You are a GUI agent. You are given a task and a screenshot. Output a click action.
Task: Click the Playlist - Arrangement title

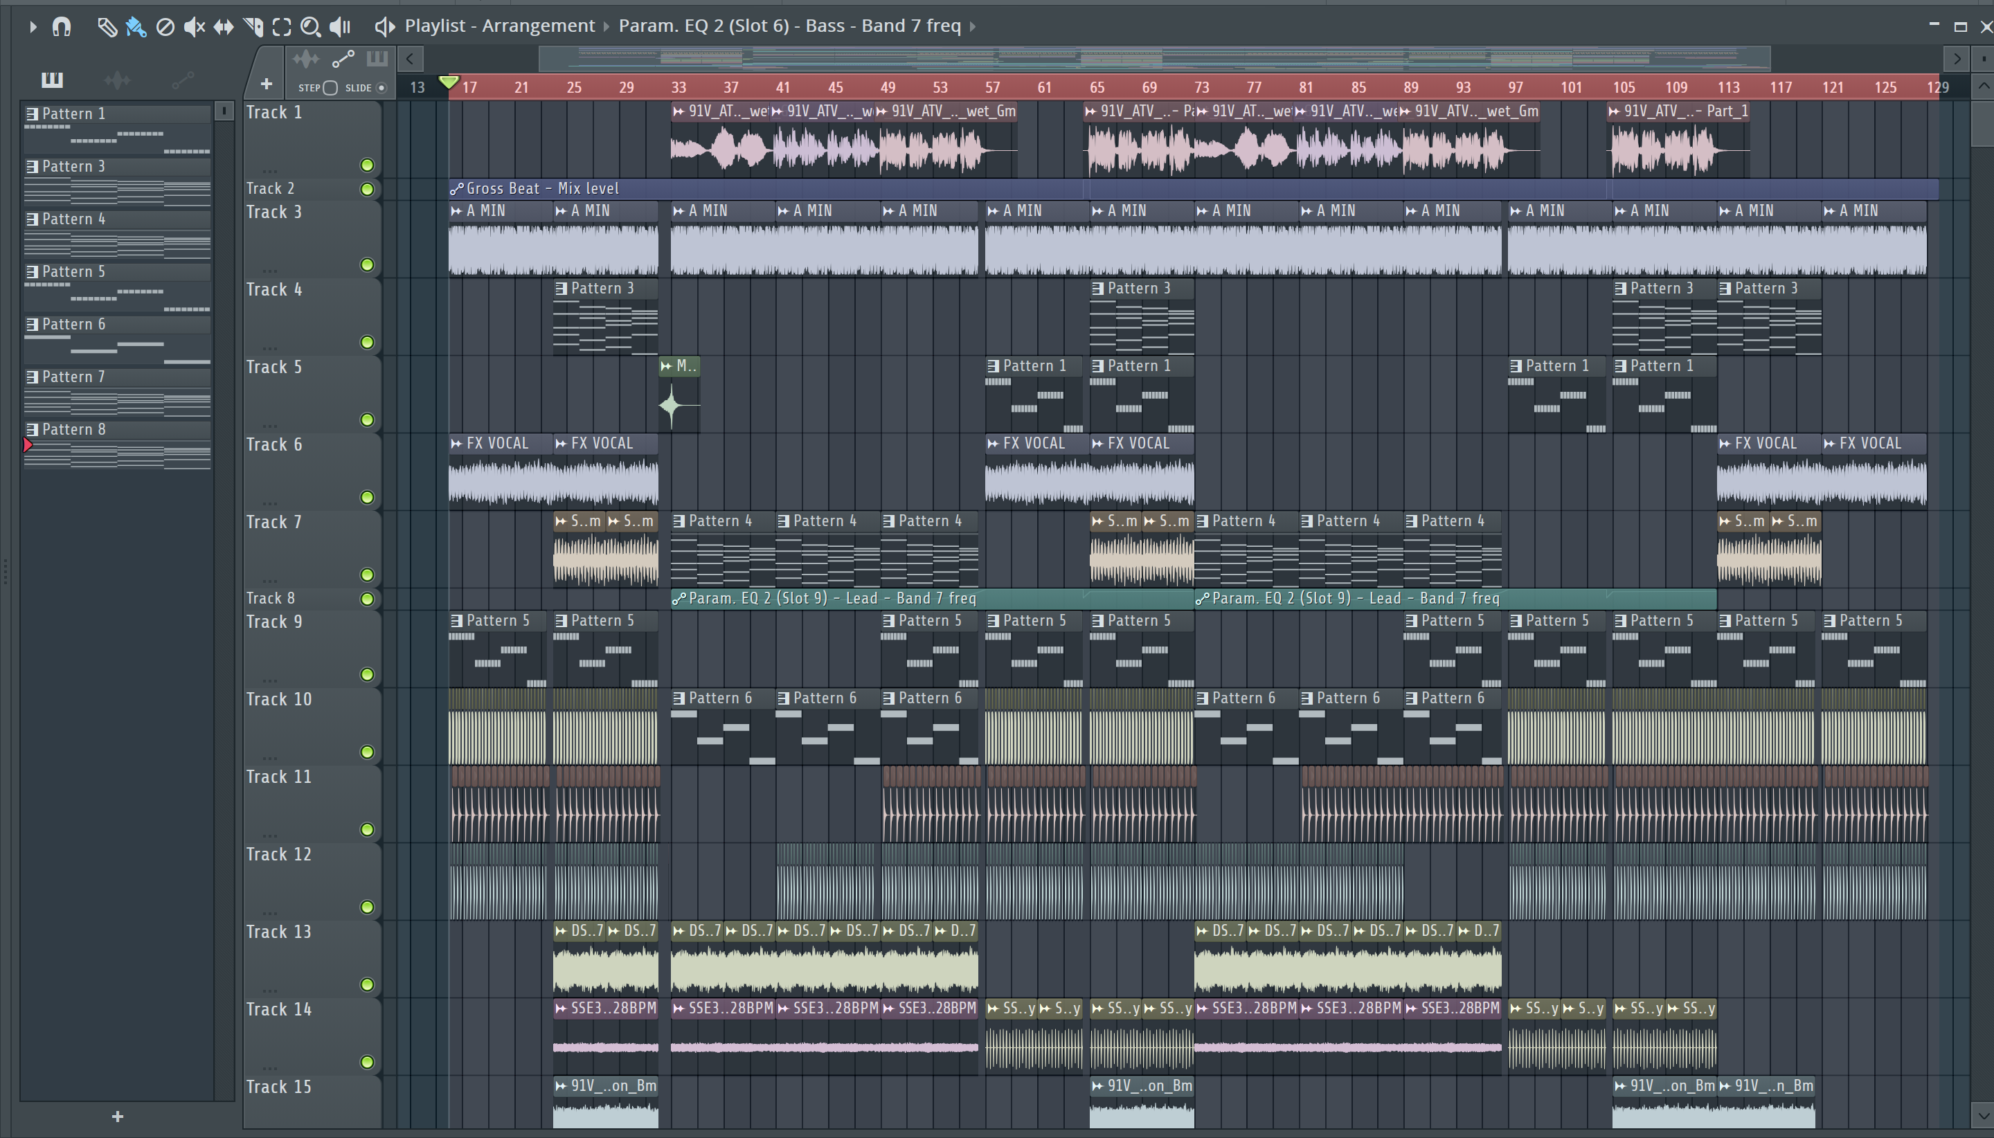(499, 26)
